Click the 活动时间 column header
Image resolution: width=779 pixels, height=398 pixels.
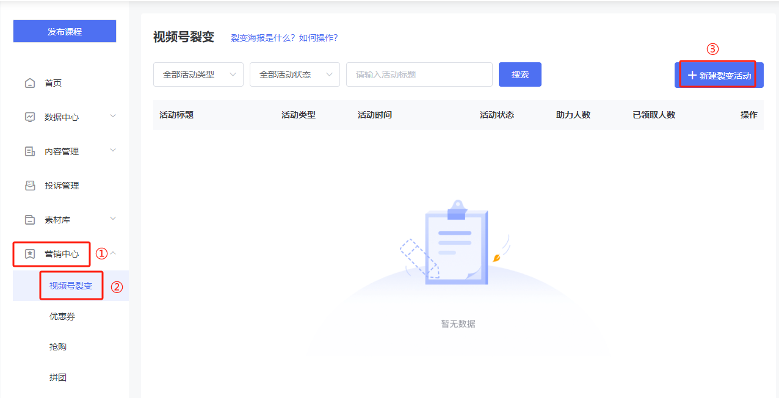(x=375, y=115)
